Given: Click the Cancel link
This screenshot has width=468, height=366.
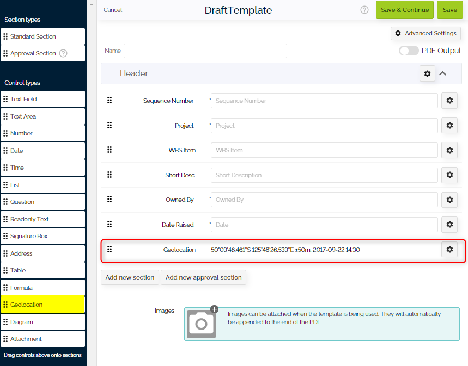Looking at the screenshot, I should click(x=112, y=10).
